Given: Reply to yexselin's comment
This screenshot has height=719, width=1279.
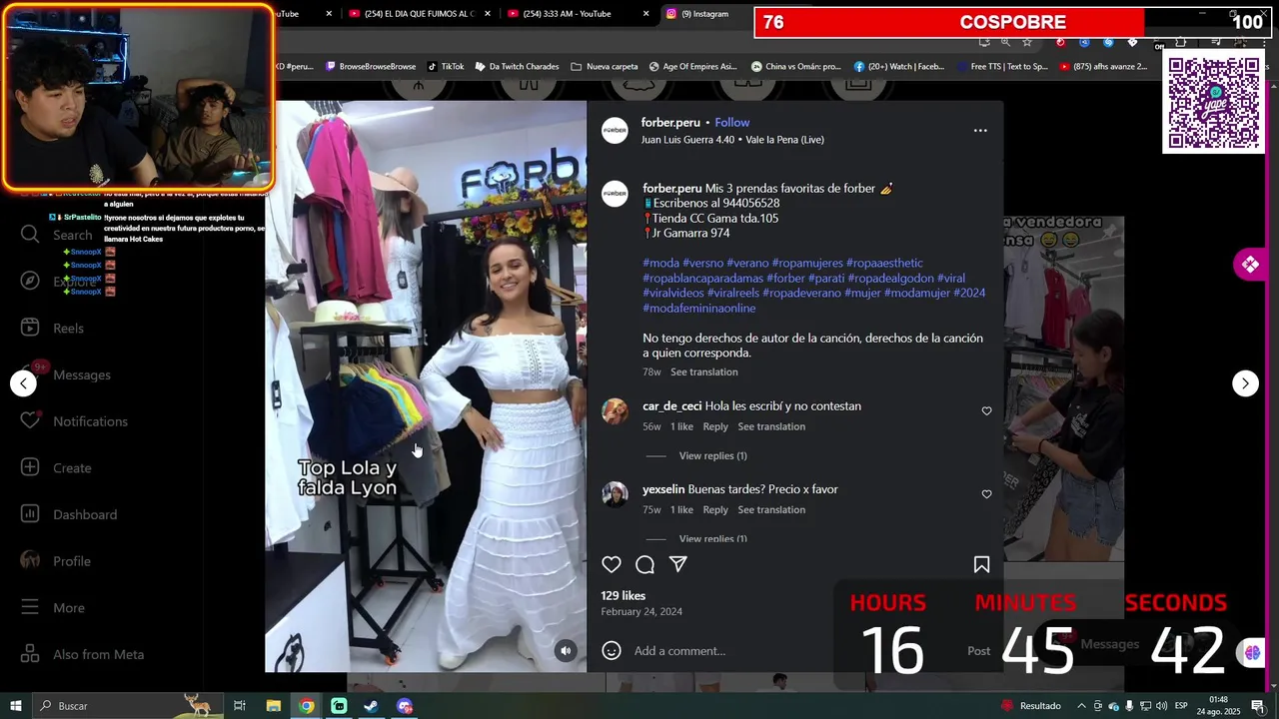Looking at the screenshot, I should (715, 509).
